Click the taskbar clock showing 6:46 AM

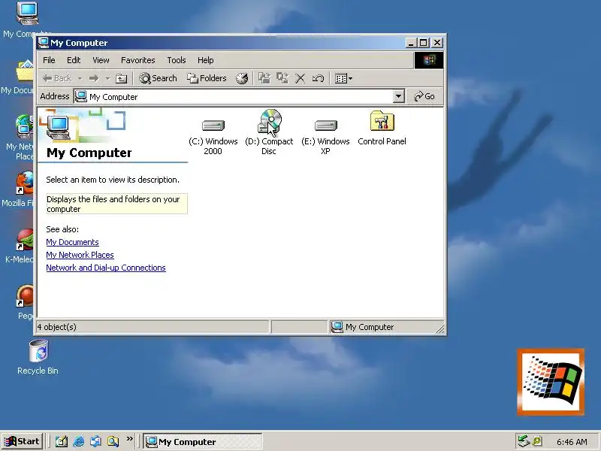[572, 442]
